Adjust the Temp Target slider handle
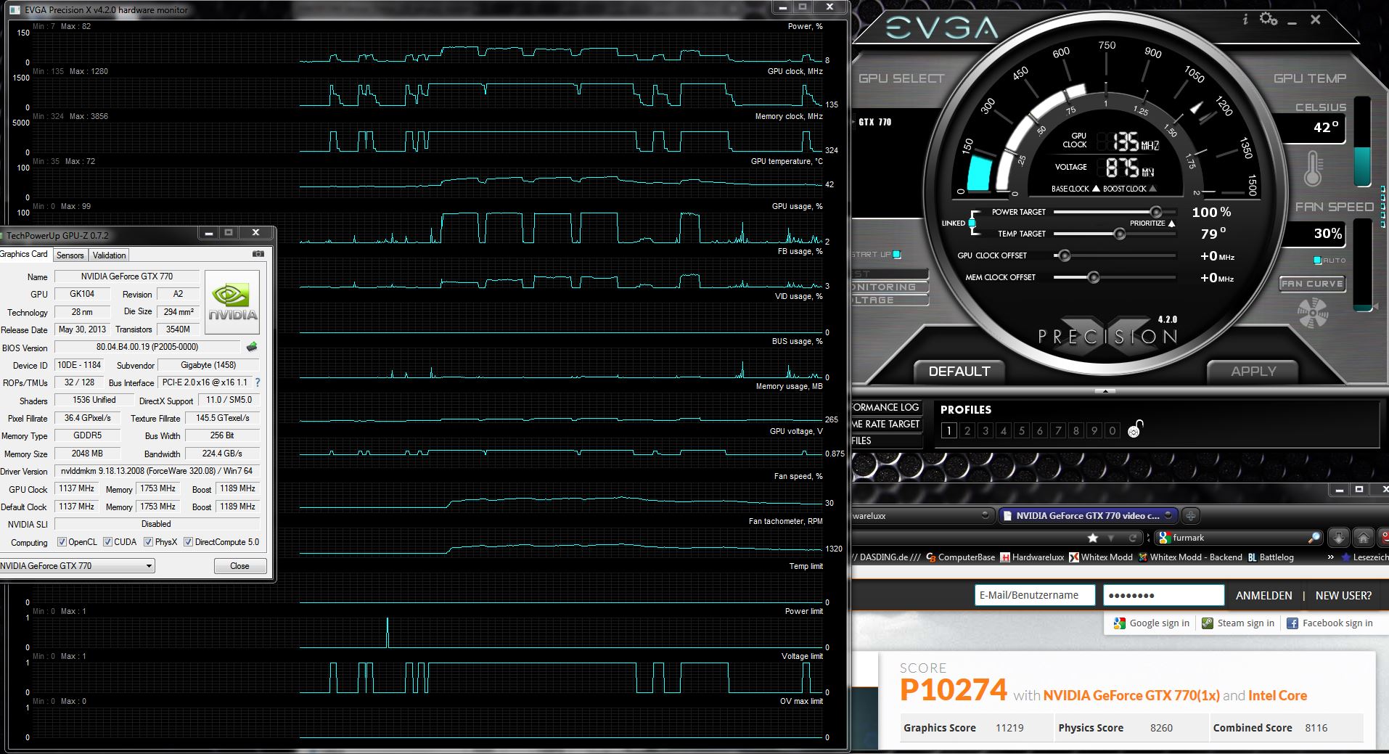 coord(1120,234)
